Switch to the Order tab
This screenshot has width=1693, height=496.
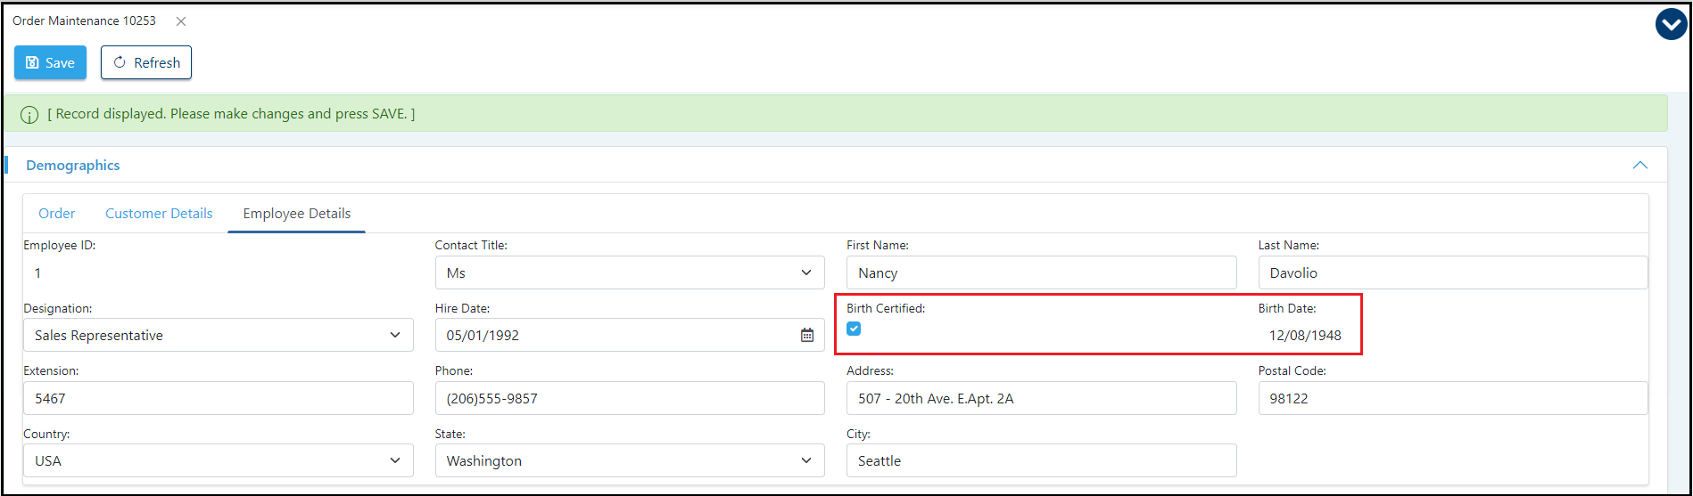click(56, 214)
